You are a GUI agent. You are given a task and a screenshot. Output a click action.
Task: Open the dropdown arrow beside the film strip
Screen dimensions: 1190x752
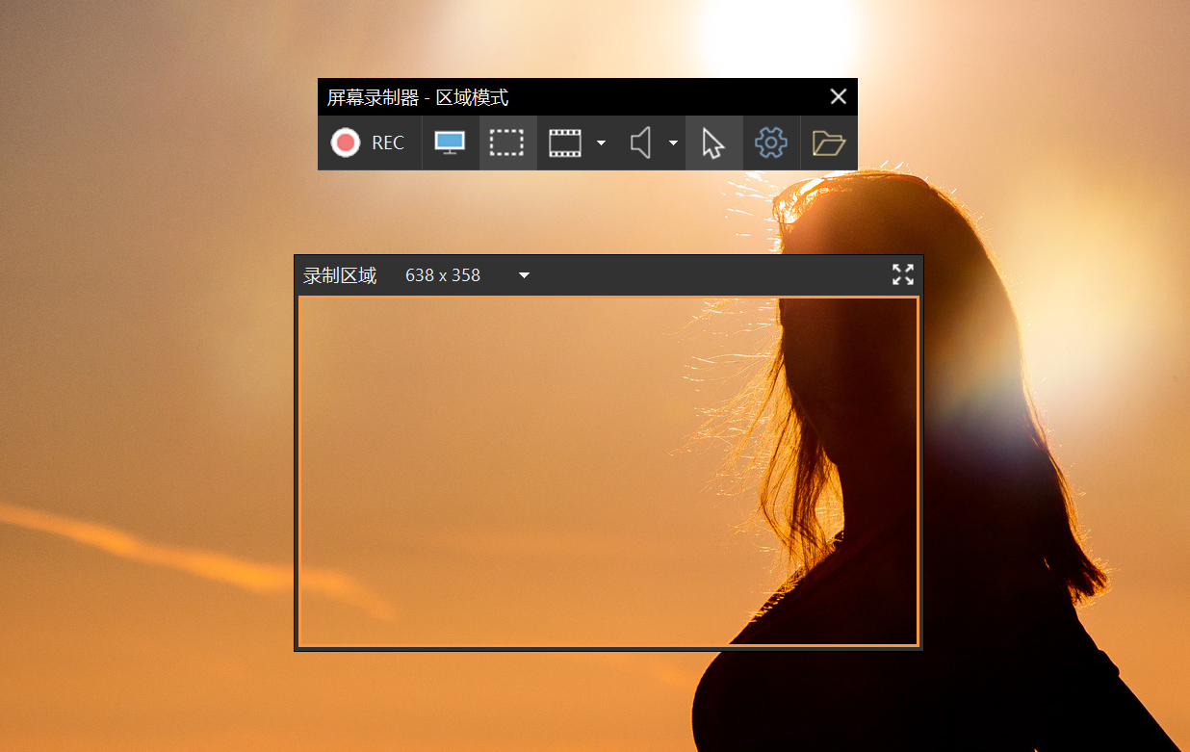(x=601, y=143)
